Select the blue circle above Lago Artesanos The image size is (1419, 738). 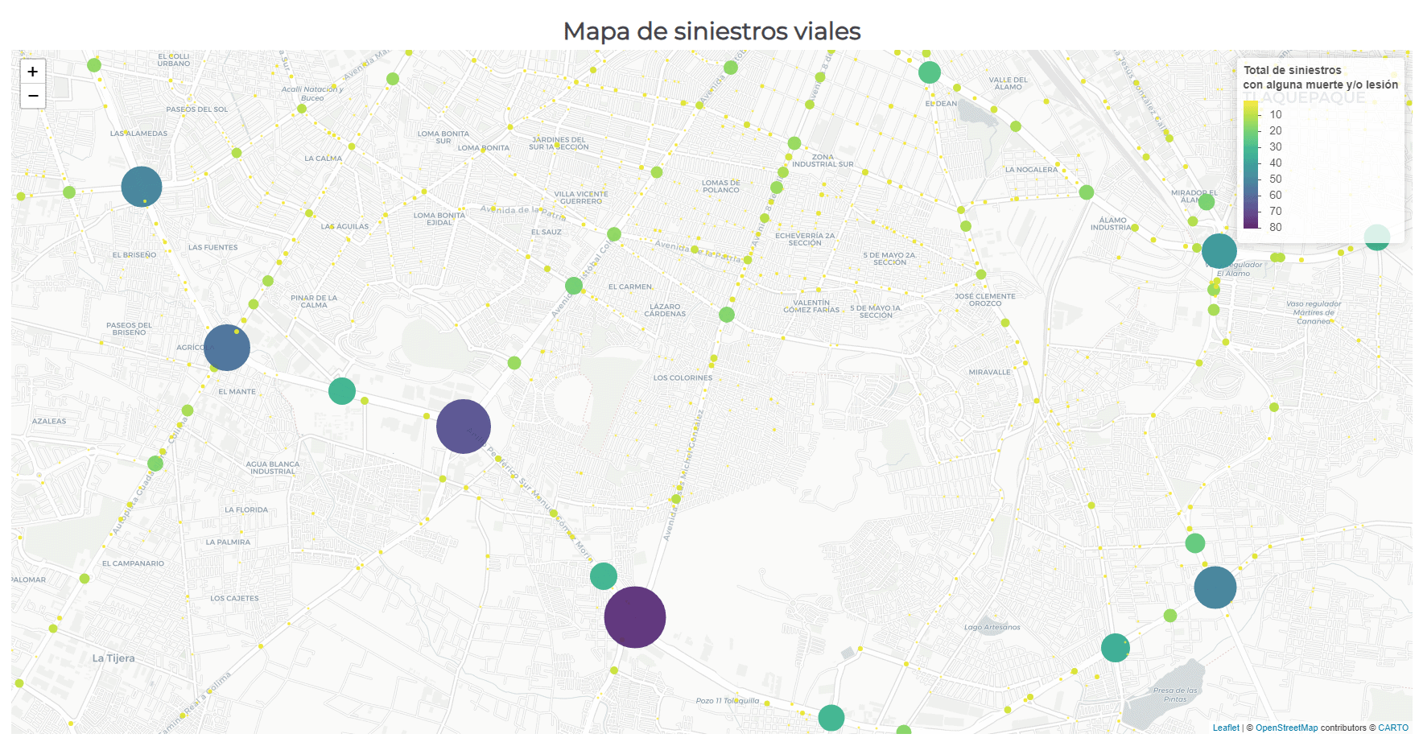1215,588
